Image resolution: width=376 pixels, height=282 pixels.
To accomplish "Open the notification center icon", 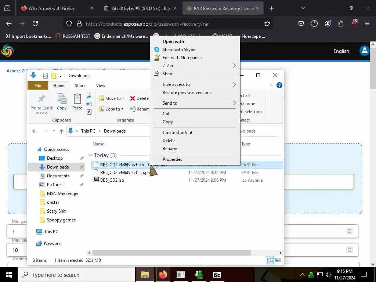I will click(364, 275).
